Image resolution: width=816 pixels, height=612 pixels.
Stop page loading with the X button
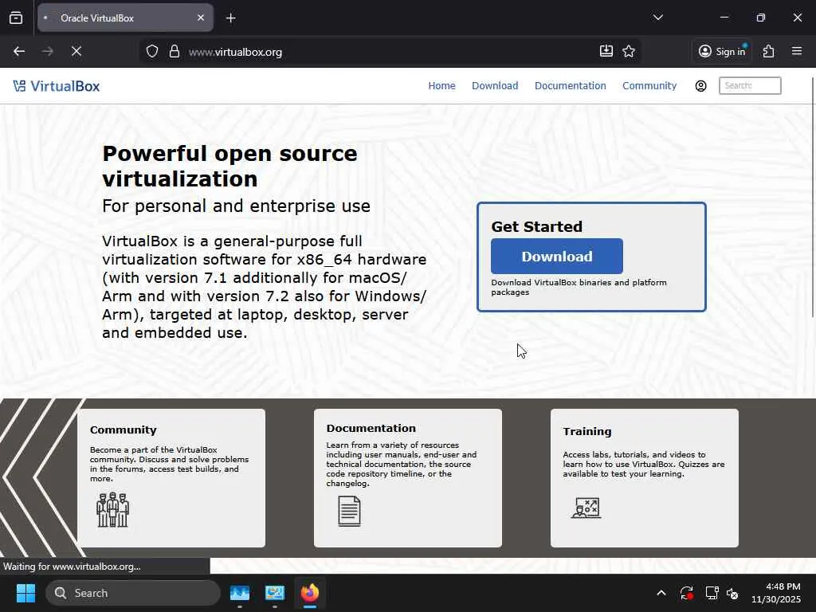(x=76, y=52)
